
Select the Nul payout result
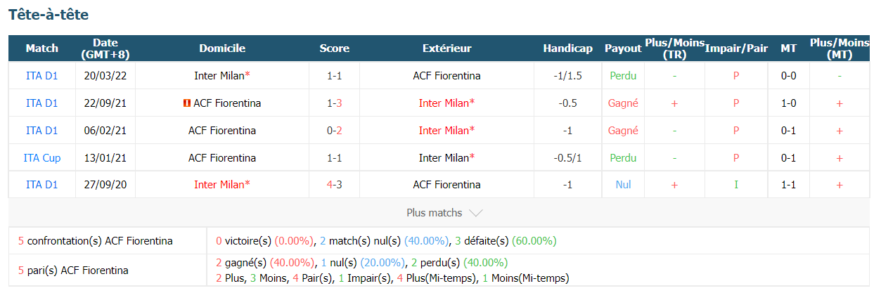(x=623, y=185)
